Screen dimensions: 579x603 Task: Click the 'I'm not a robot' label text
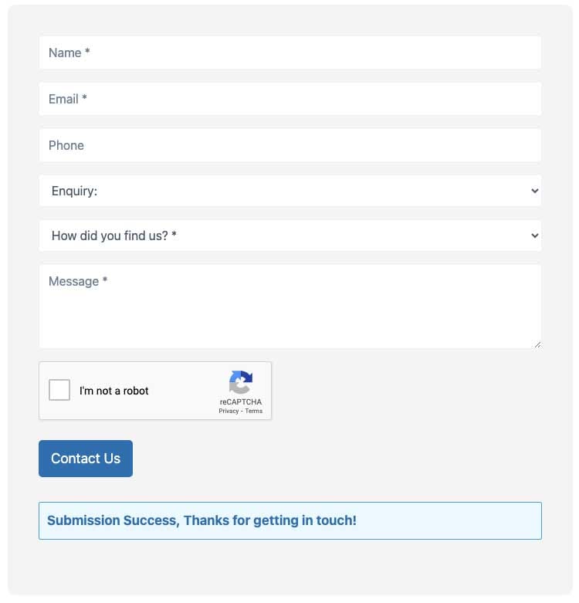113,391
